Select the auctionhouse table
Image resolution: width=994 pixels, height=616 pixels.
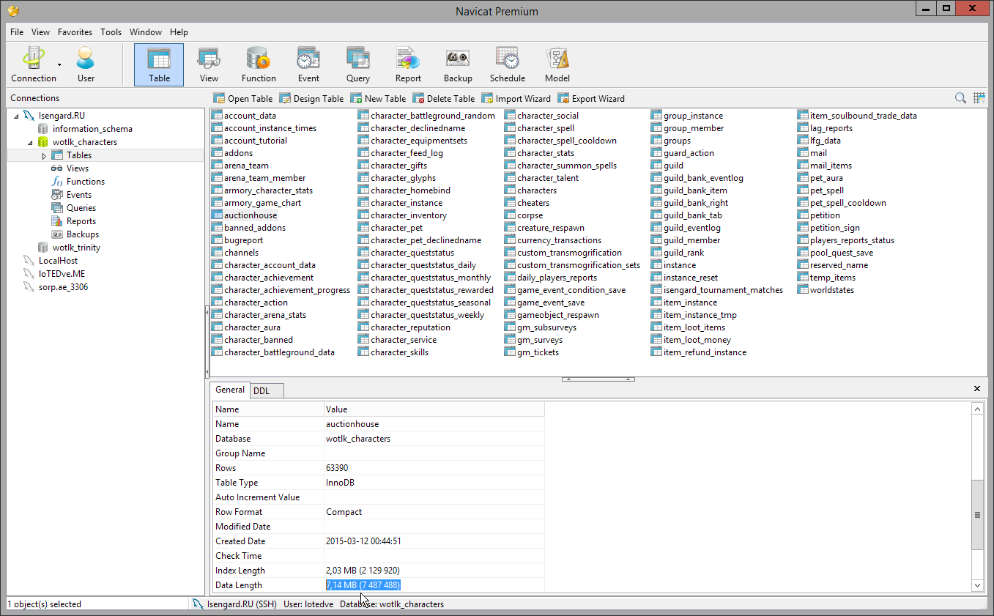tap(250, 215)
